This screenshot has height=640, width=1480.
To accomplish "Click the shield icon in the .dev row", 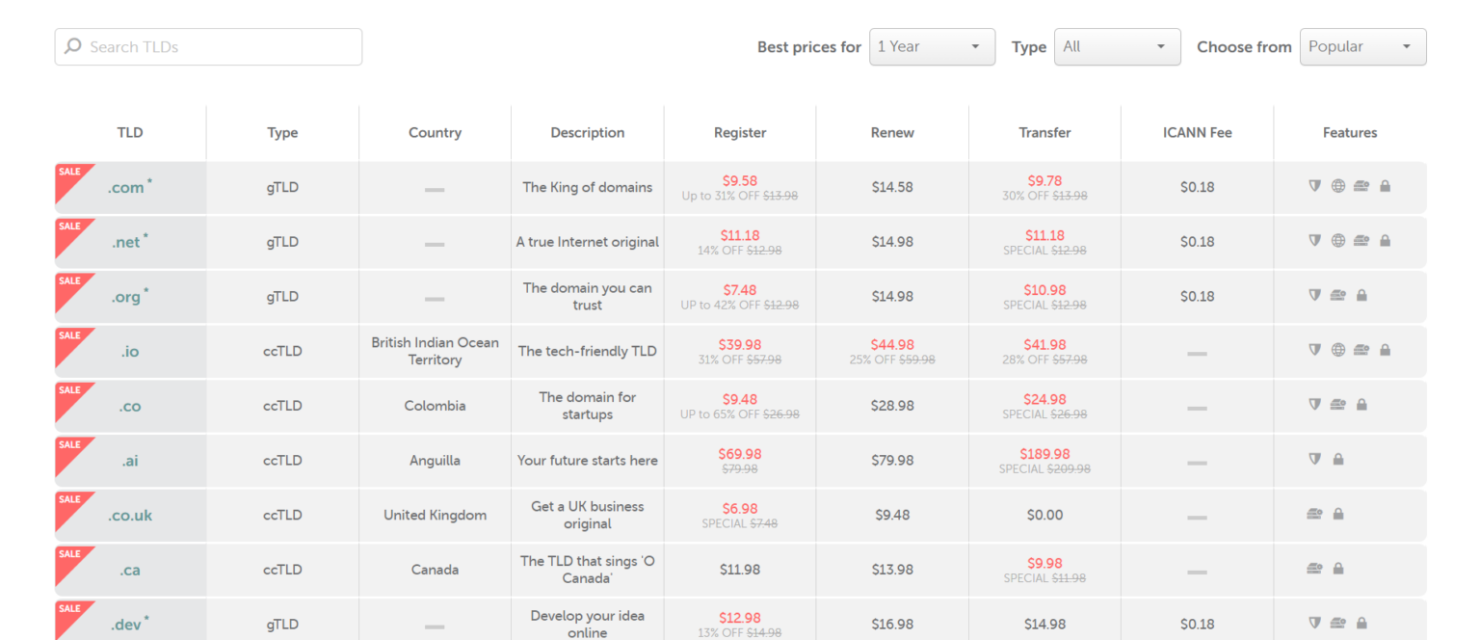I will (1313, 622).
